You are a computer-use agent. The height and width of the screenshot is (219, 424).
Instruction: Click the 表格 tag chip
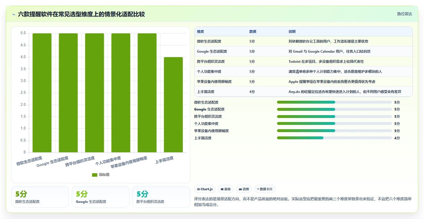coord(225,189)
